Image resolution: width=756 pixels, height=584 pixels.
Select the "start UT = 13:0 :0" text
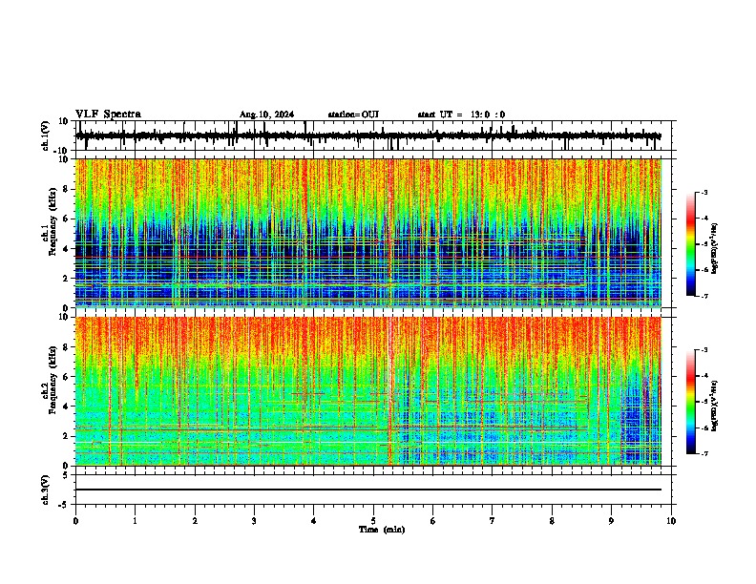pyautogui.click(x=461, y=115)
